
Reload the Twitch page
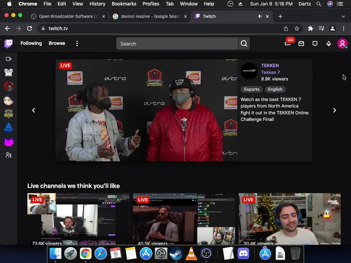(29, 28)
